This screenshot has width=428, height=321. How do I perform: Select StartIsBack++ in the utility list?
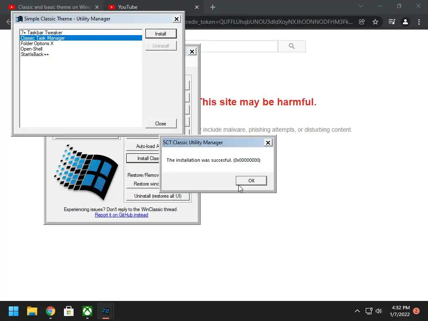tap(81, 54)
